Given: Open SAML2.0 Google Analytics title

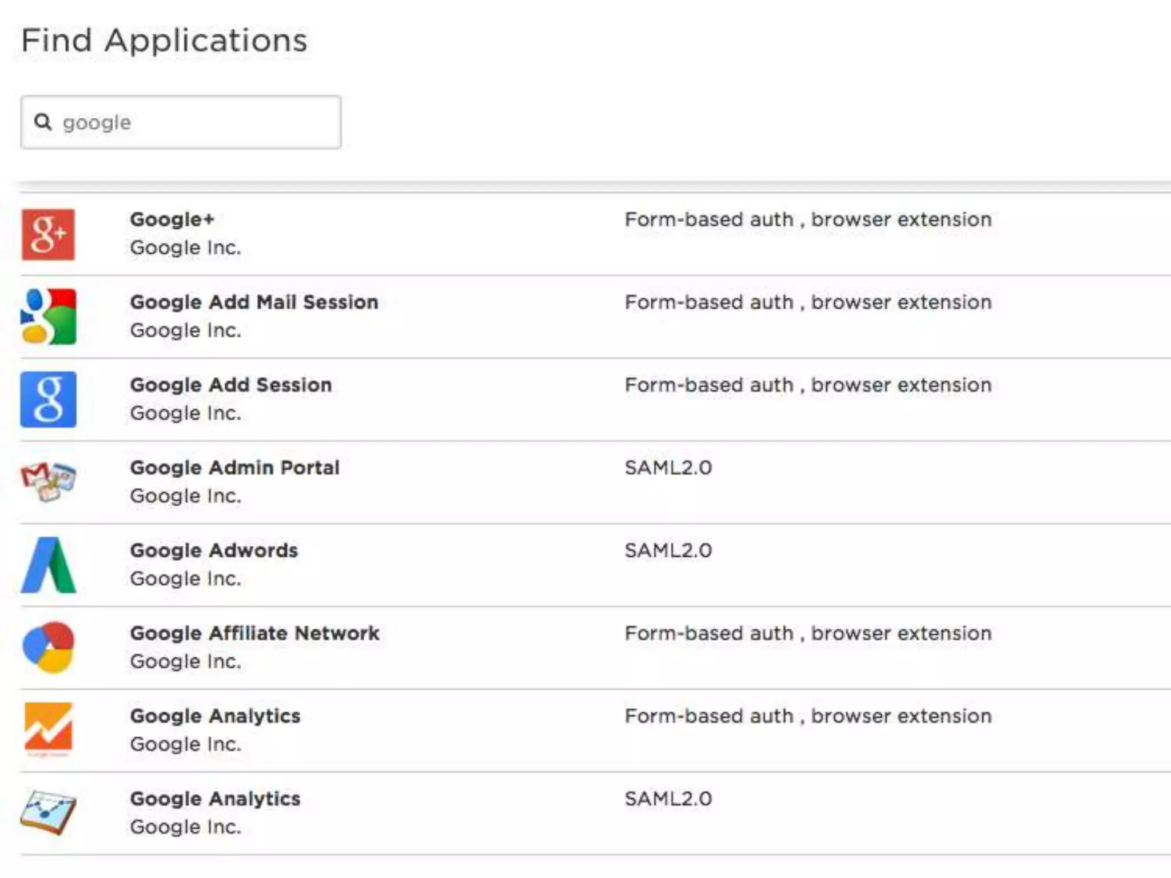Looking at the screenshot, I should point(215,799).
